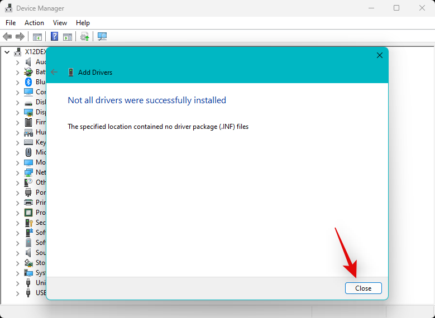Select the Batteries category icon
The image size is (435, 318).
pyautogui.click(x=28, y=72)
